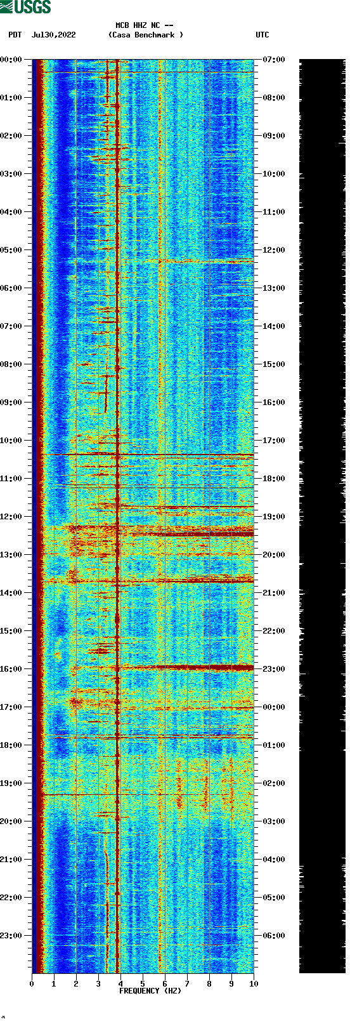This screenshot has width=350, height=1024.
Task: Click the UTC '01:00' time label
Action: coord(274,745)
